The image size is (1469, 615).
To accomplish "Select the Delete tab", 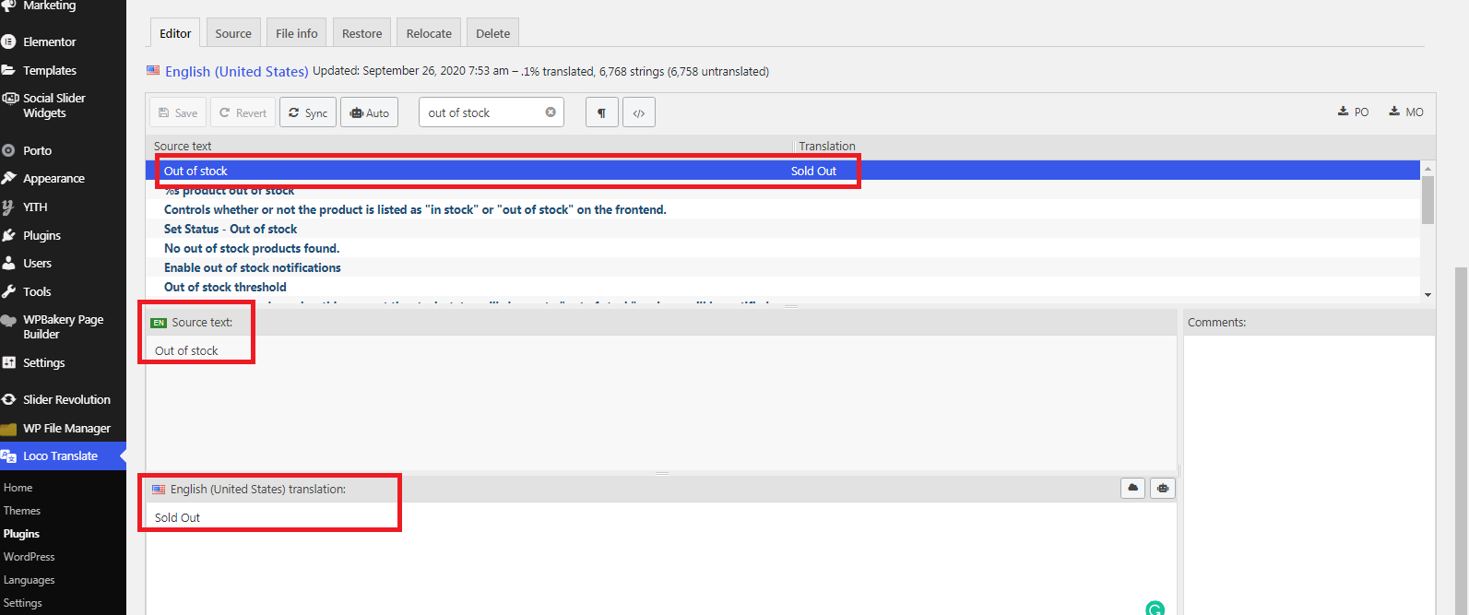I will pos(493,33).
